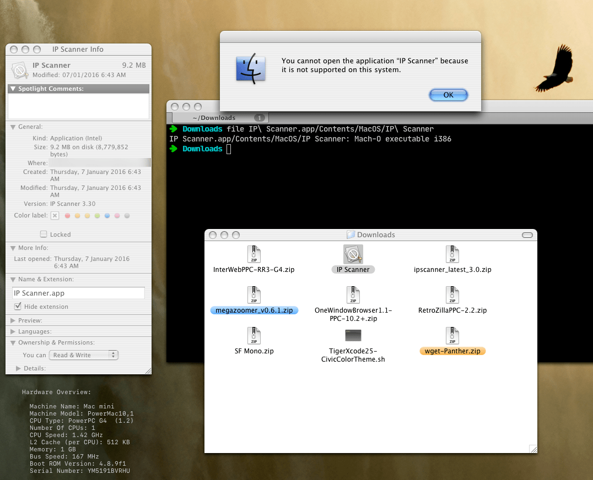
Task: Select the RetroZillaPPC-2.2.zip archive icon
Action: click(x=452, y=295)
